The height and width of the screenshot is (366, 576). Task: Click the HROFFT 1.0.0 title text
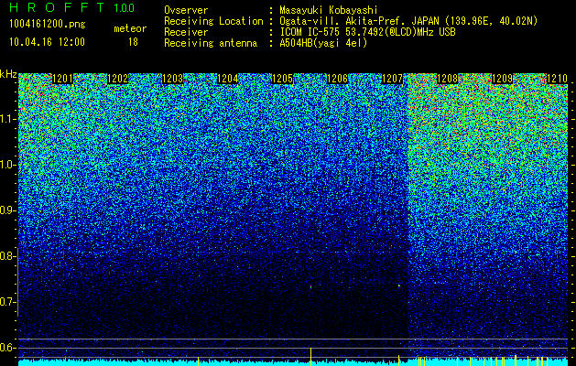tap(72, 7)
